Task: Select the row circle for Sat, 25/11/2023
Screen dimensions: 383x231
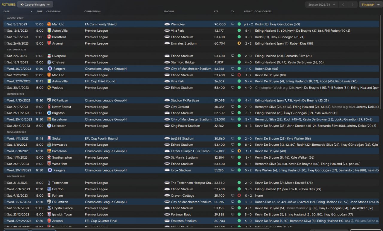Action: (5, 164)
